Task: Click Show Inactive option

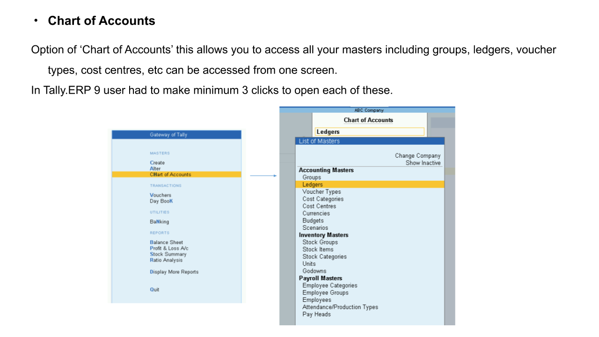Action: click(x=423, y=163)
